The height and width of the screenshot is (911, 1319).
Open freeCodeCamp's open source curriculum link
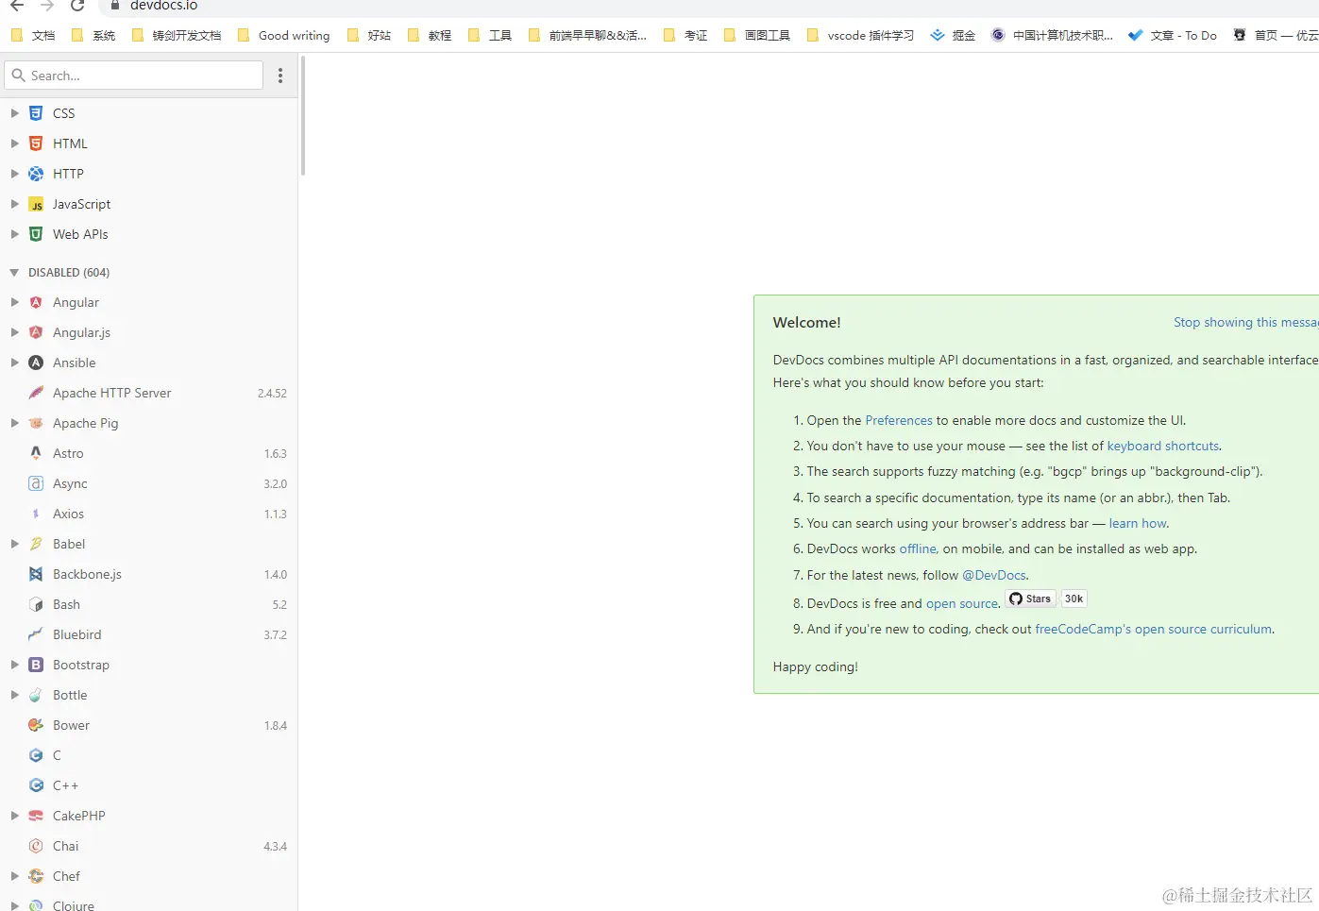tap(1154, 629)
